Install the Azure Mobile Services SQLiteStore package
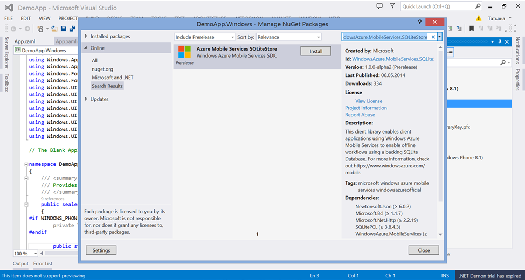The image size is (525, 280). tap(316, 51)
